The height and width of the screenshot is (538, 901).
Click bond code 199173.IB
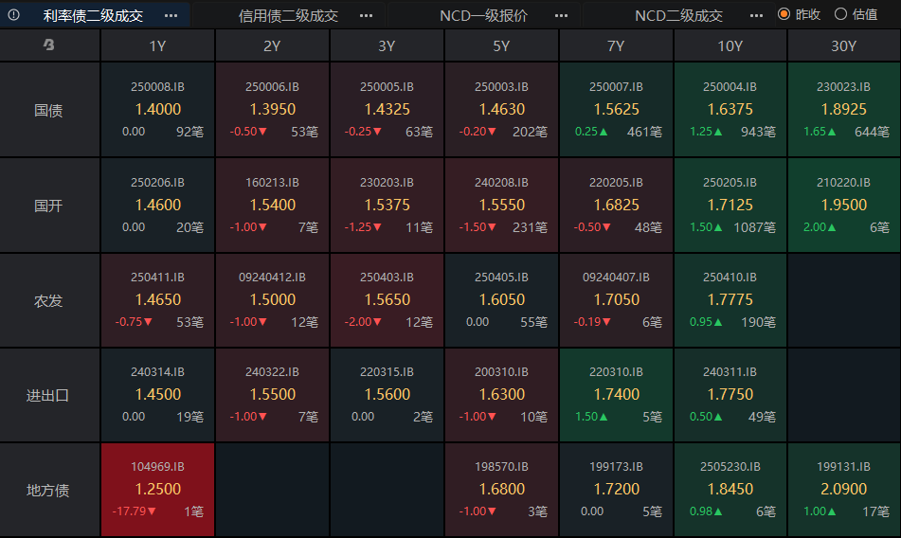(x=616, y=466)
